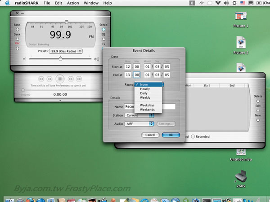Collapse the time shift drawer arrow
The width and height of the screenshot is (270, 202).
[x=60, y=100]
